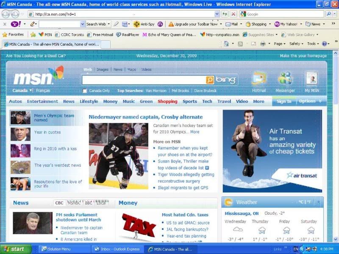Switch to Images search tab
Screen dimensions: 339x254
coord(103,69)
